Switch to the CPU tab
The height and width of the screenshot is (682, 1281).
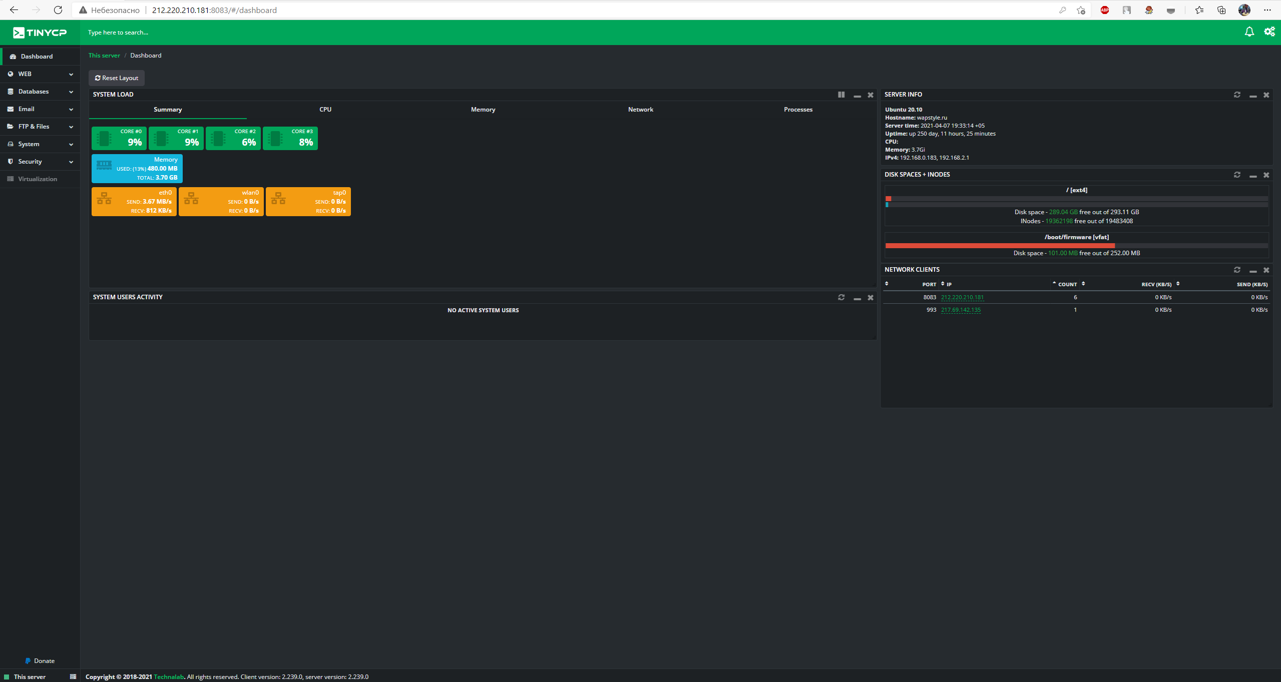click(325, 110)
